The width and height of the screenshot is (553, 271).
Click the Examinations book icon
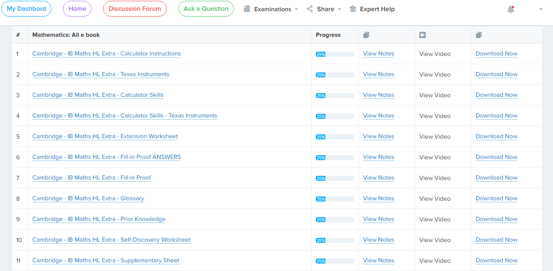247,9
